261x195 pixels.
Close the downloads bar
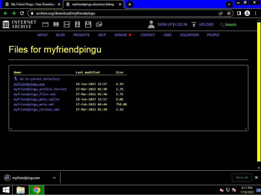tap(256, 177)
